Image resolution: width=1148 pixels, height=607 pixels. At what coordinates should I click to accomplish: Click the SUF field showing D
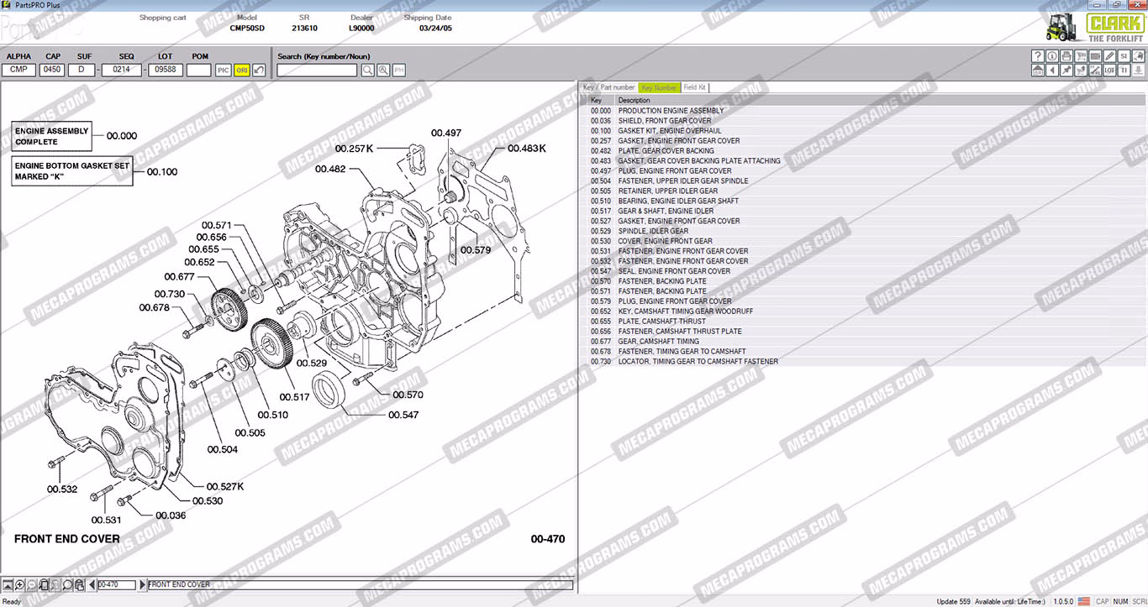[82, 70]
